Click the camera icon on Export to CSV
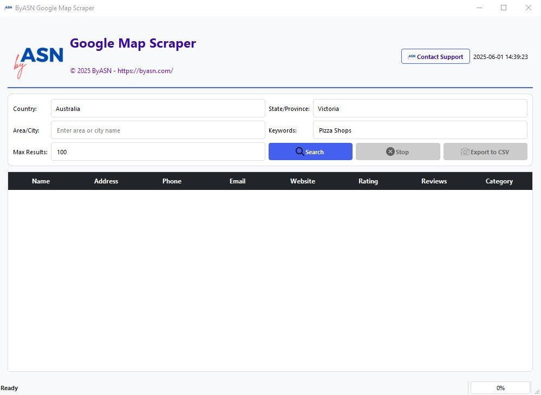This screenshot has height=395, width=541. coord(465,152)
